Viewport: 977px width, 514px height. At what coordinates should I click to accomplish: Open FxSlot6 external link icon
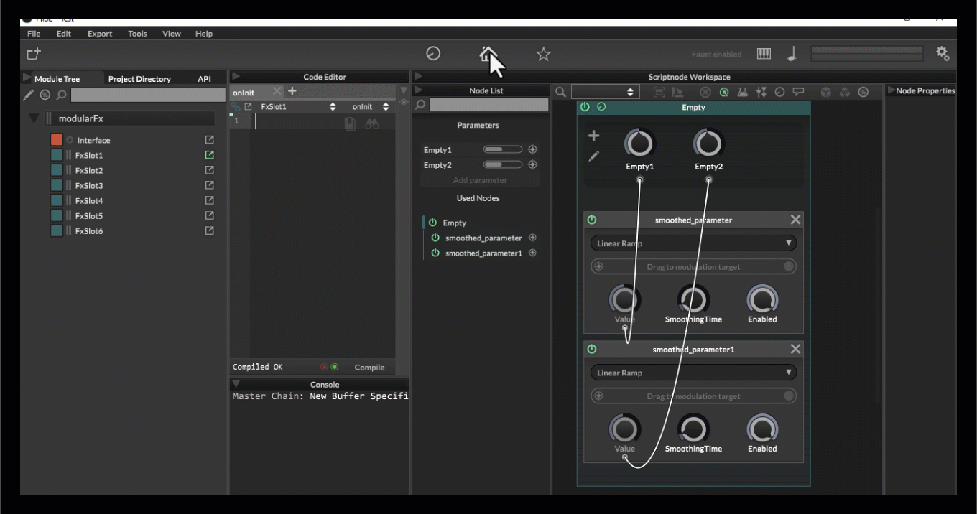point(210,230)
